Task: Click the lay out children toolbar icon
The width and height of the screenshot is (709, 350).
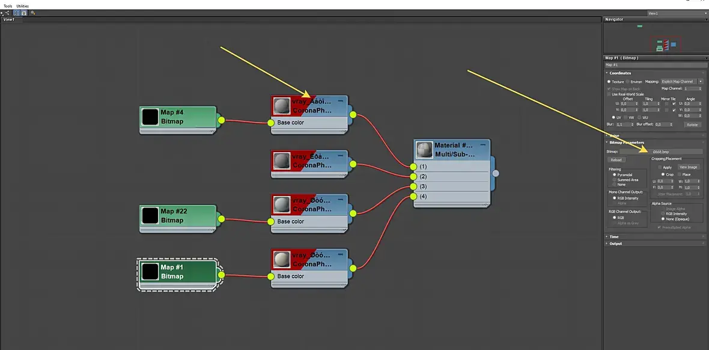Action: [8, 13]
